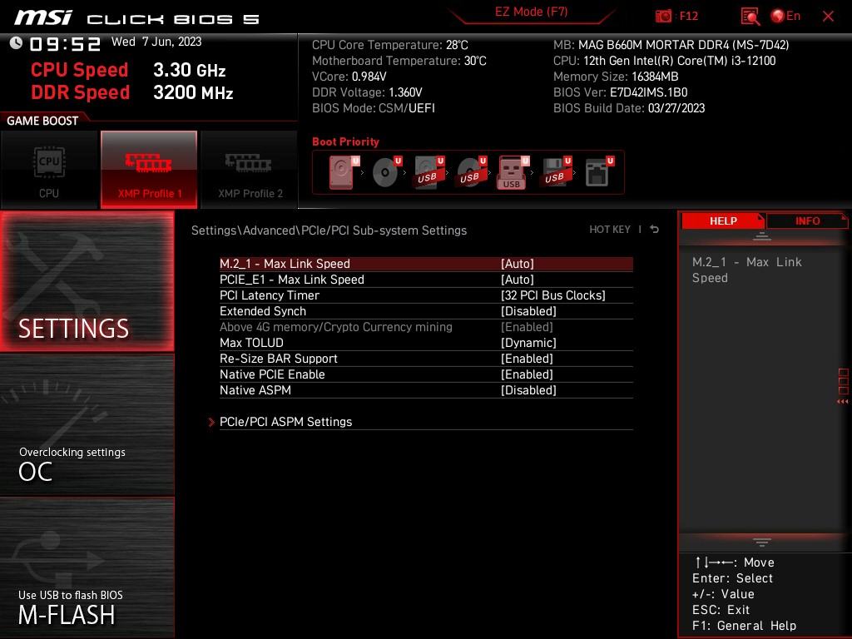Select the M.2_1 - Max Link Speed row
852x639 pixels.
426,264
